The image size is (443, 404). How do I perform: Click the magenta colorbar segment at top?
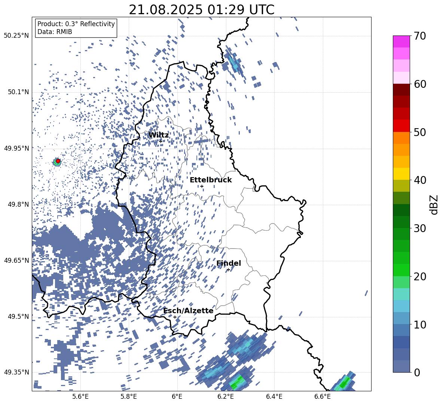pos(401,41)
